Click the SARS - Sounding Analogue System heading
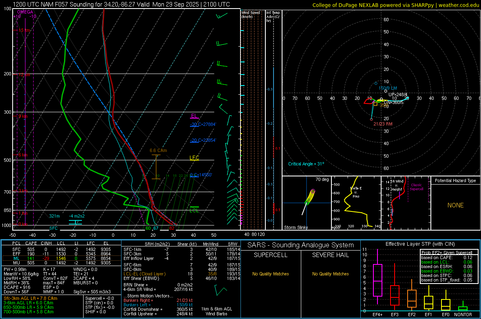This screenshot has height=319, width=481. click(x=301, y=245)
